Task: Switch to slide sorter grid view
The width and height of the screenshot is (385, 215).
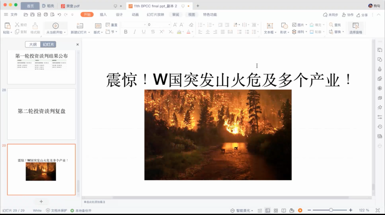Action: [x=276, y=210]
